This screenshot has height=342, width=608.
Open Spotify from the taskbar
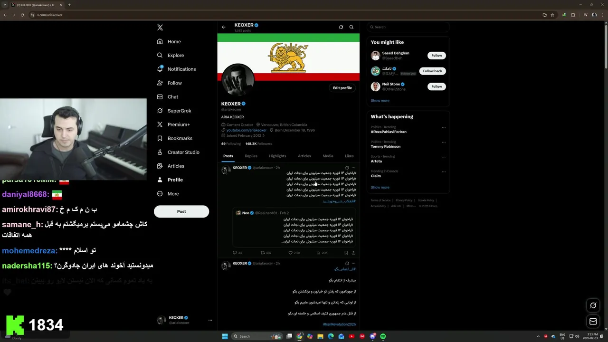(x=383, y=336)
